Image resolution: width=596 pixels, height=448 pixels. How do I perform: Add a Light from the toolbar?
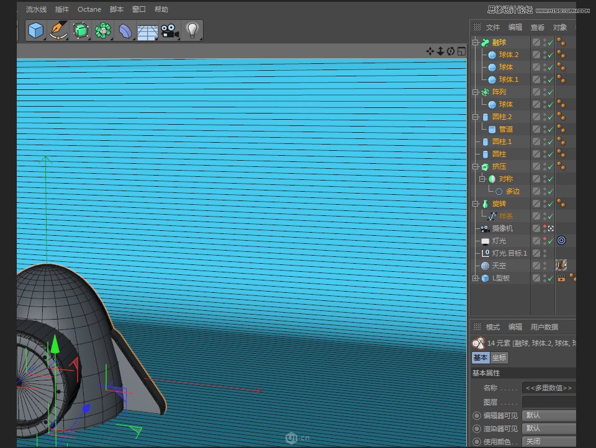192,30
